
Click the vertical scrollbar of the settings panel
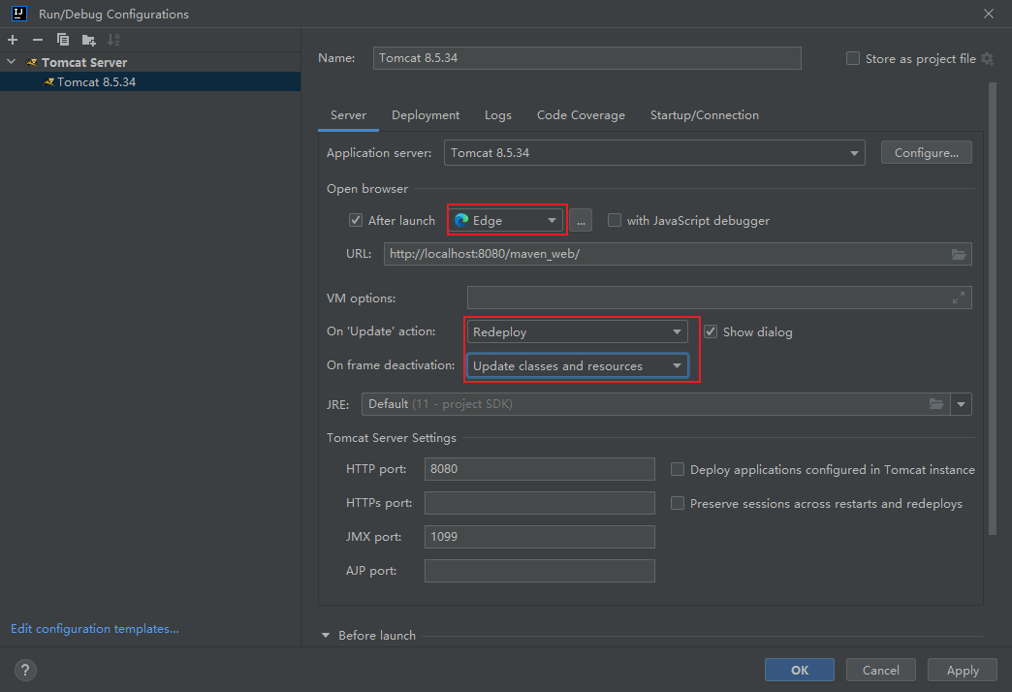click(993, 308)
